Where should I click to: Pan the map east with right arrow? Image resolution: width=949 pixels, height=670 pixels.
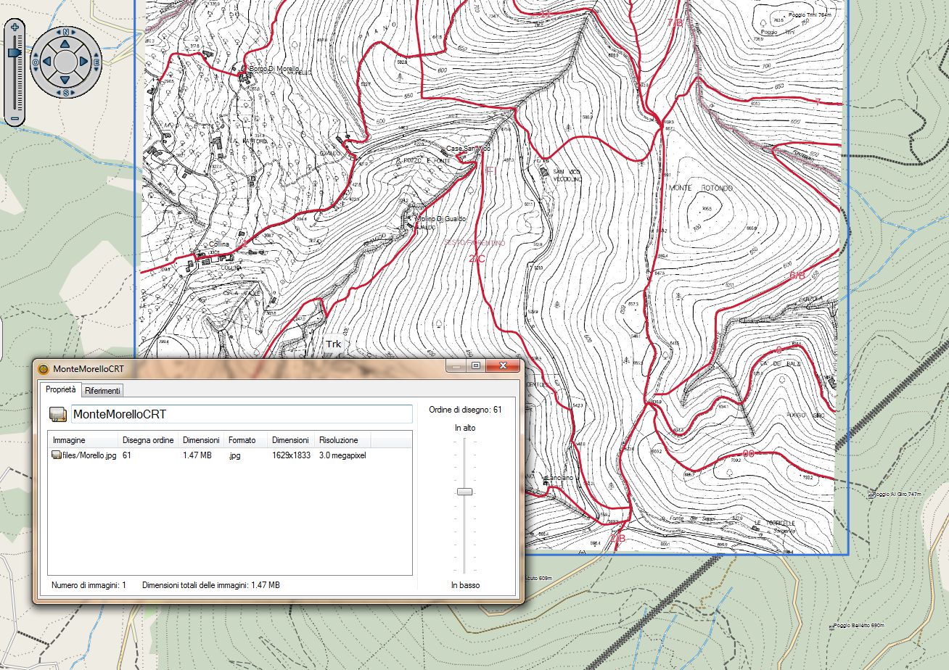pyautogui.click(x=83, y=62)
